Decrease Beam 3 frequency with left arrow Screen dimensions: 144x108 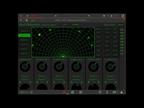[x=54, y=82]
